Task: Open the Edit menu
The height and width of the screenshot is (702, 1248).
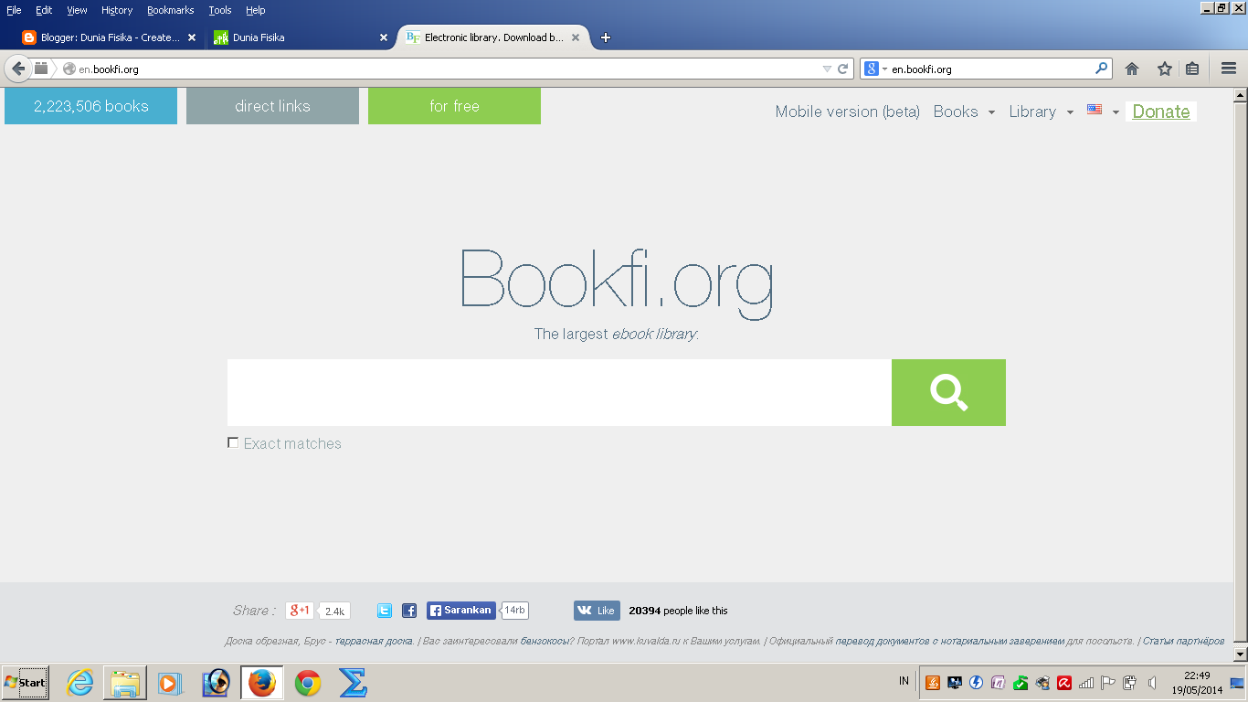Action: 44,10
